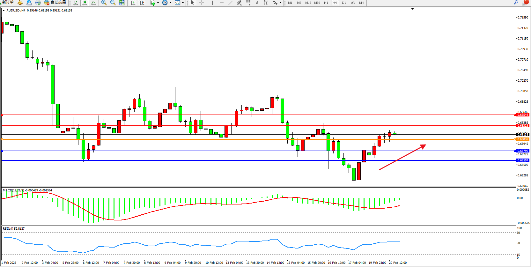Select the Fibonacci retracement tool
The image size is (531, 267).
tap(248, 3)
